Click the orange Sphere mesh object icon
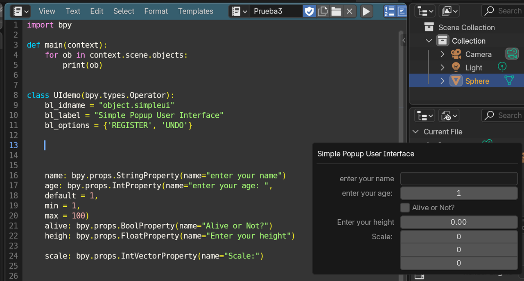 pos(456,81)
